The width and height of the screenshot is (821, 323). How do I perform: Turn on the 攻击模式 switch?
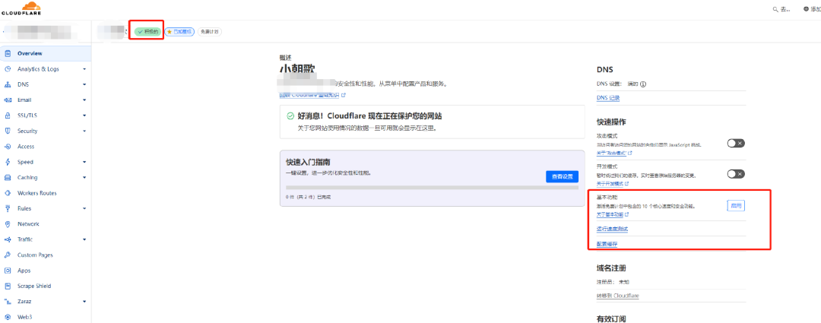tap(736, 144)
